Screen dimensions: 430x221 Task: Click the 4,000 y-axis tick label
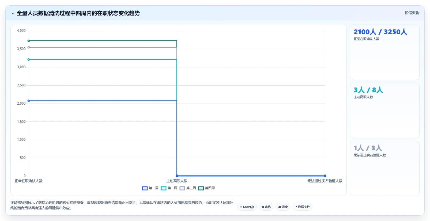[21, 31]
